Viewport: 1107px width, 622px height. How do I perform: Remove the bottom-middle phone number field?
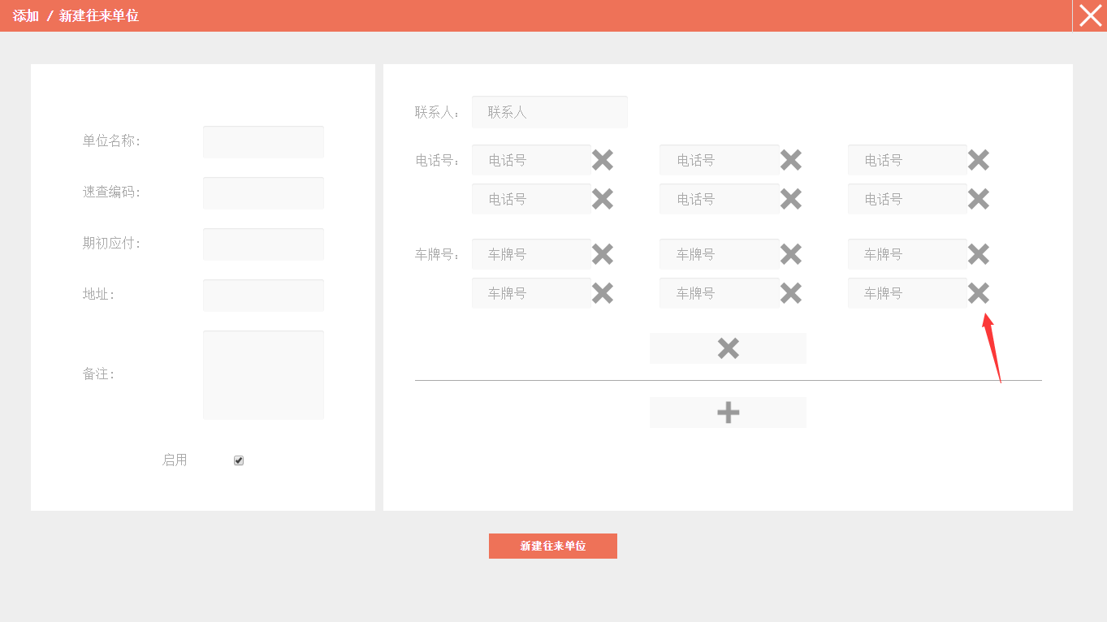coord(790,199)
